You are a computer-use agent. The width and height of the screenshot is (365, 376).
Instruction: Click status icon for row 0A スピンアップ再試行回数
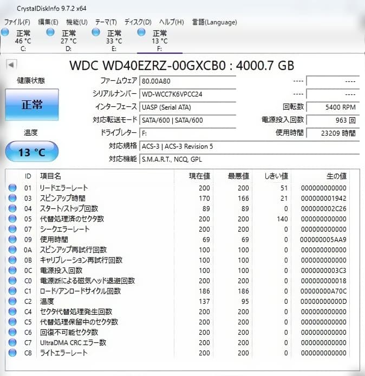pyautogui.click(x=12, y=250)
